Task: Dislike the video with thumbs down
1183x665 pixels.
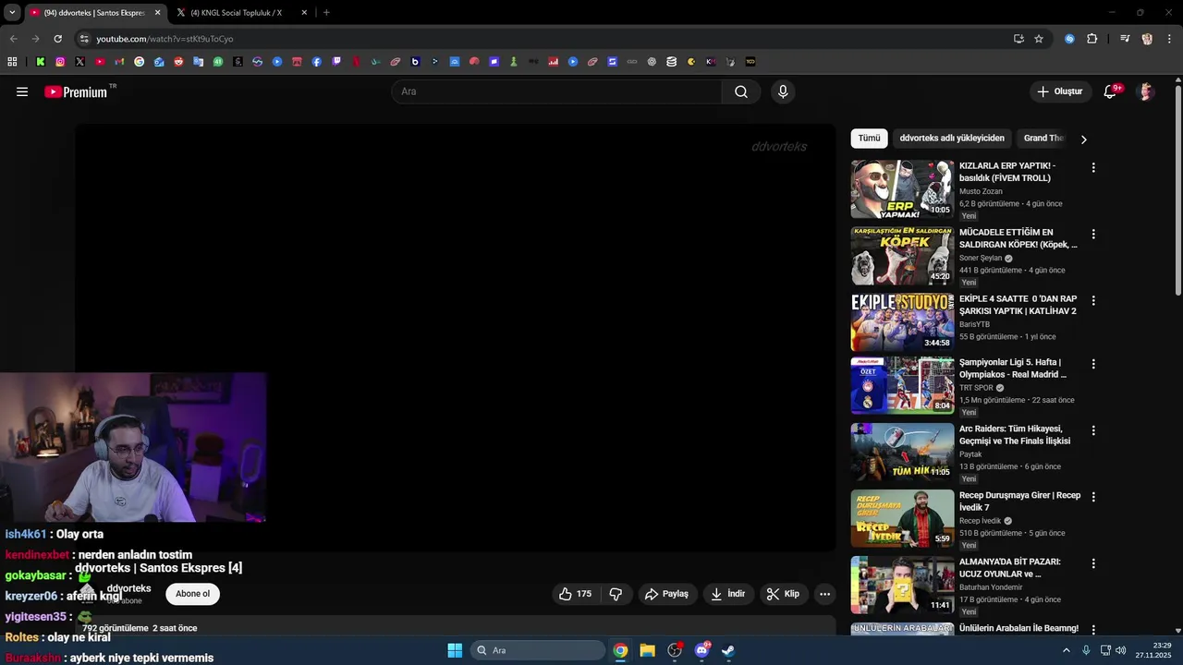Action: click(x=616, y=594)
